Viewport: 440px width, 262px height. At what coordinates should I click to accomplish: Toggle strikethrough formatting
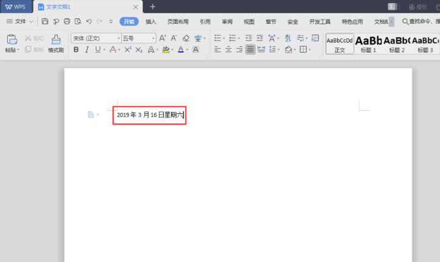113,49
